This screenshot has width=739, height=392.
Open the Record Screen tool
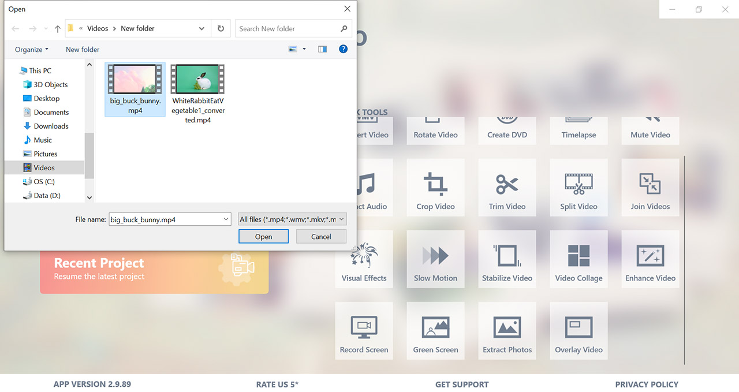pyautogui.click(x=364, y=330)
